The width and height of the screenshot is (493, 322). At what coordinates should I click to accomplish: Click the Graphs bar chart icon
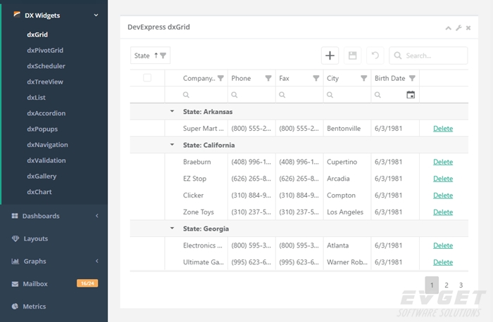point(15,261)
